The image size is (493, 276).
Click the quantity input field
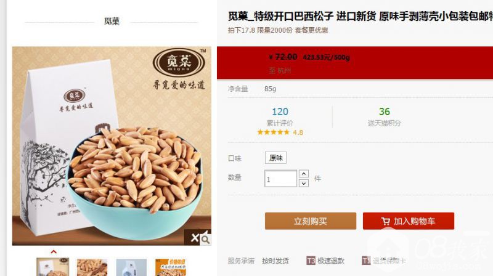pos(280,179)
